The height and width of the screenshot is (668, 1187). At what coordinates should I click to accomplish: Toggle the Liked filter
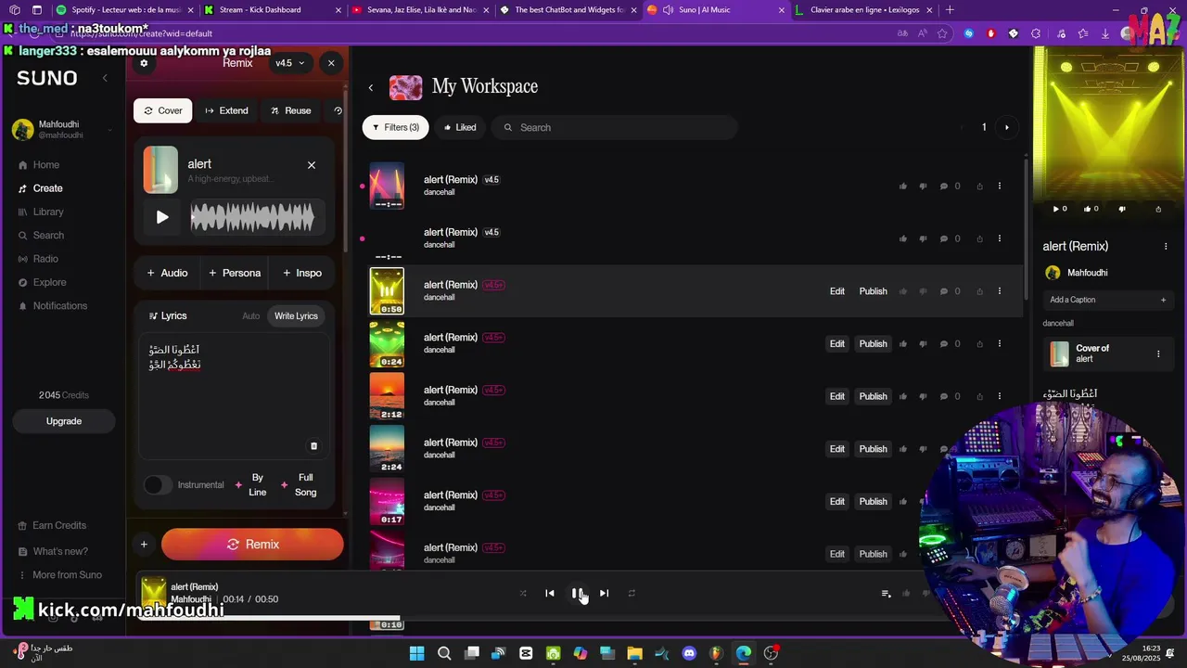coord(460,127)
